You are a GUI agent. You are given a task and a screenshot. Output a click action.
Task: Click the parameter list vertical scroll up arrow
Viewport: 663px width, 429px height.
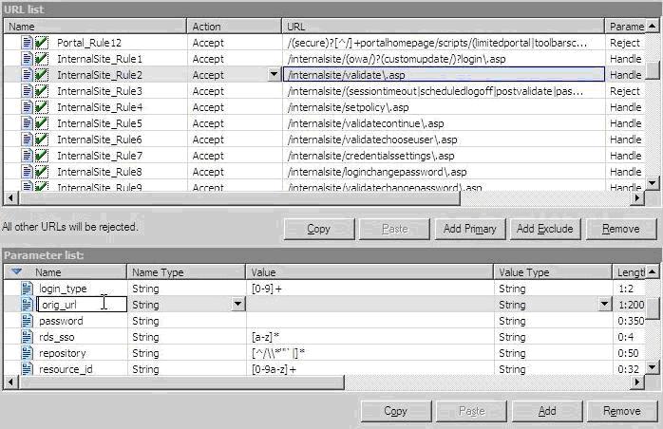click(x=652, y=271)
